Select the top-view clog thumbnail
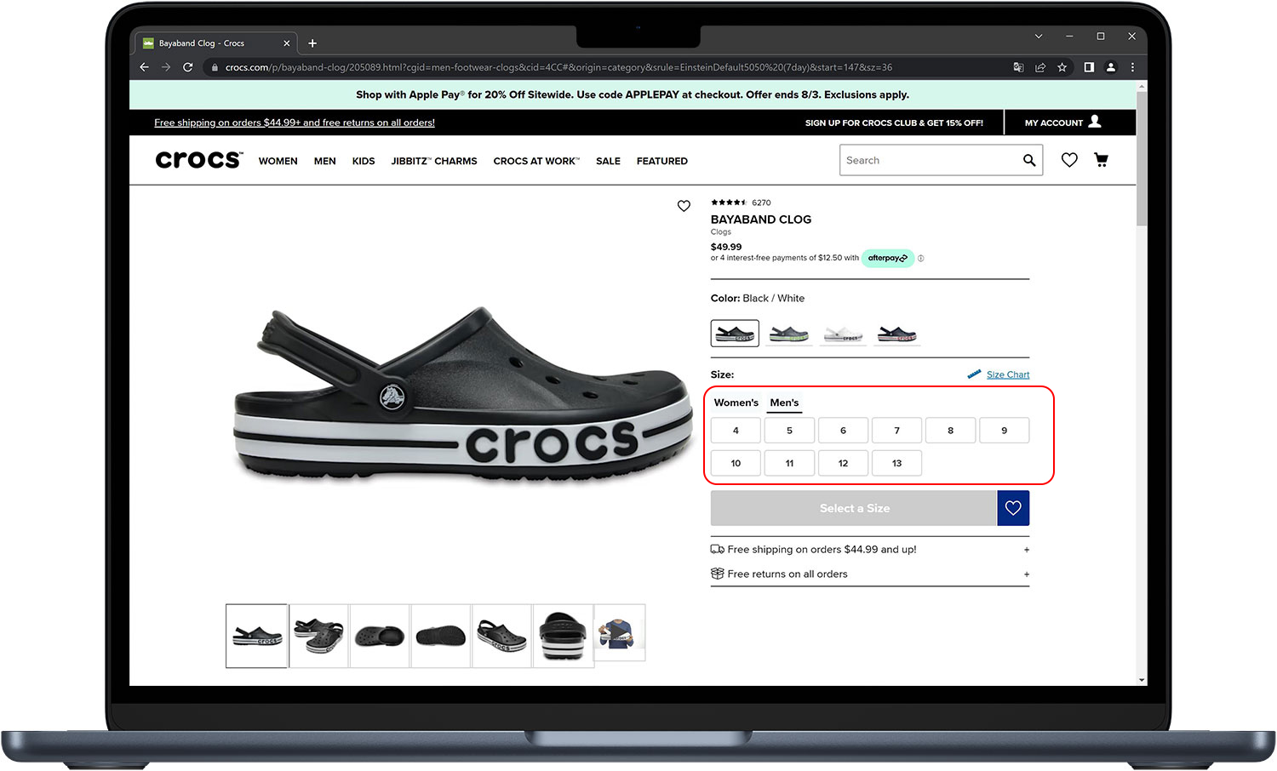 coord(380,636)
